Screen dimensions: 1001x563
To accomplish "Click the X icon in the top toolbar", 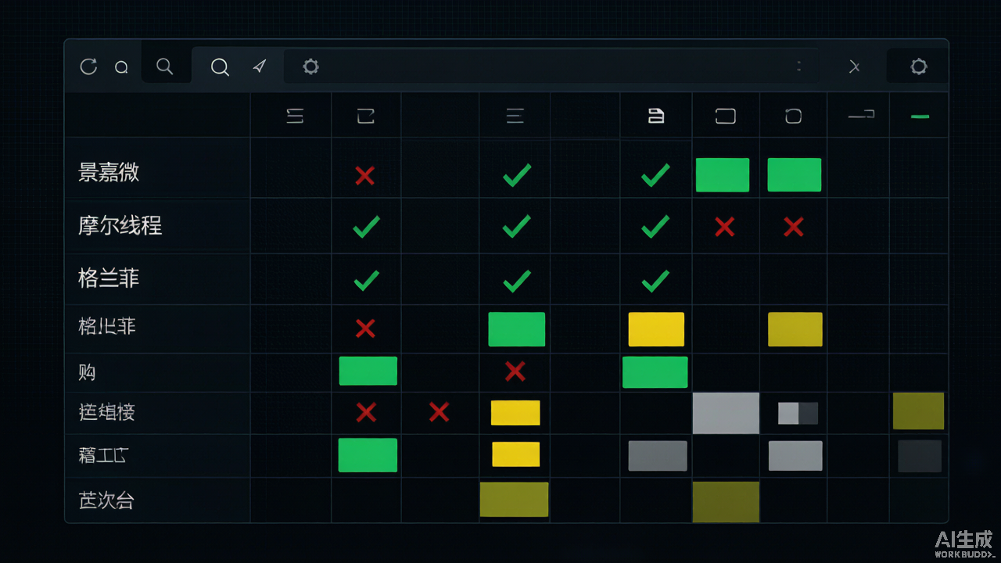I will (x=854, y=67).
